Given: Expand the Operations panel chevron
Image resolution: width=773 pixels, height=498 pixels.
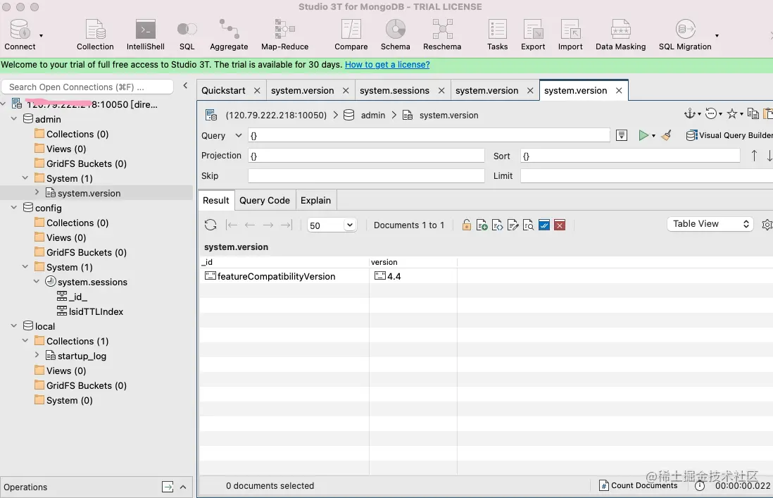Looking at the screenshot, I should pyautogui.click(x=183, y=487).
